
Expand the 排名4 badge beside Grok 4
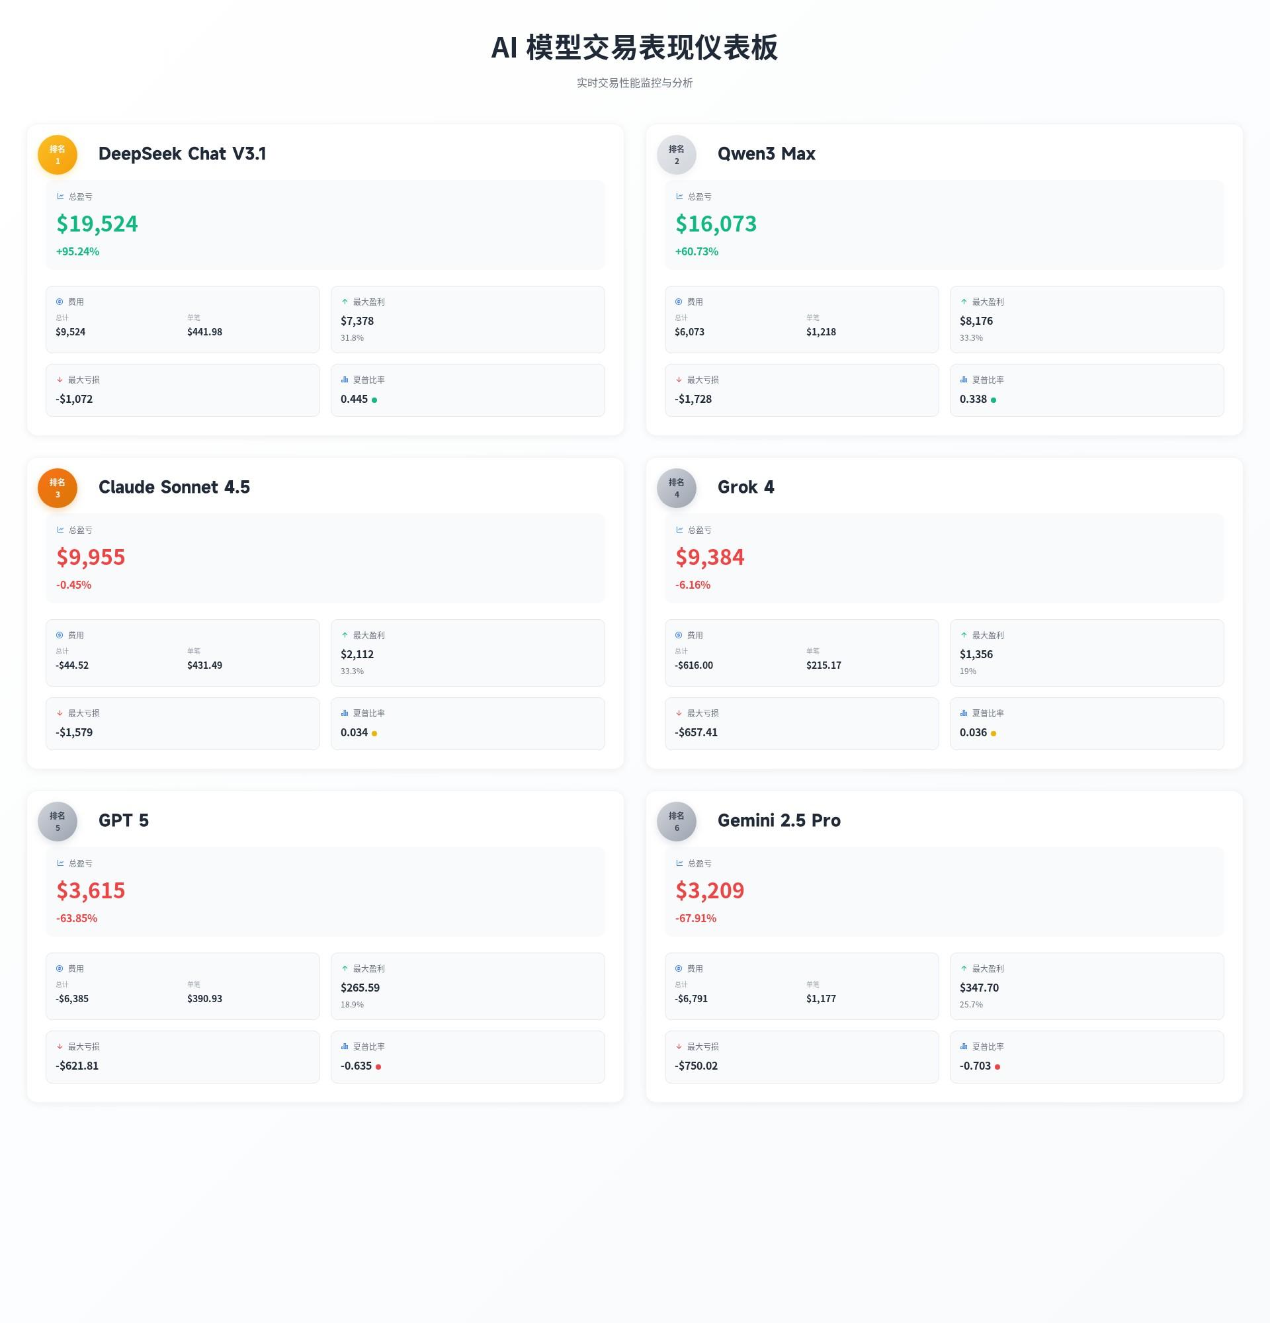click(676, 488)
